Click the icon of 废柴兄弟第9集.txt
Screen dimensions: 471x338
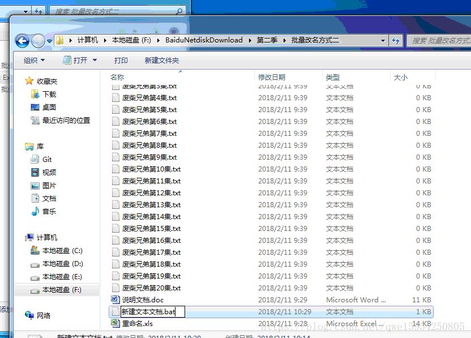[x=115, y=157]
